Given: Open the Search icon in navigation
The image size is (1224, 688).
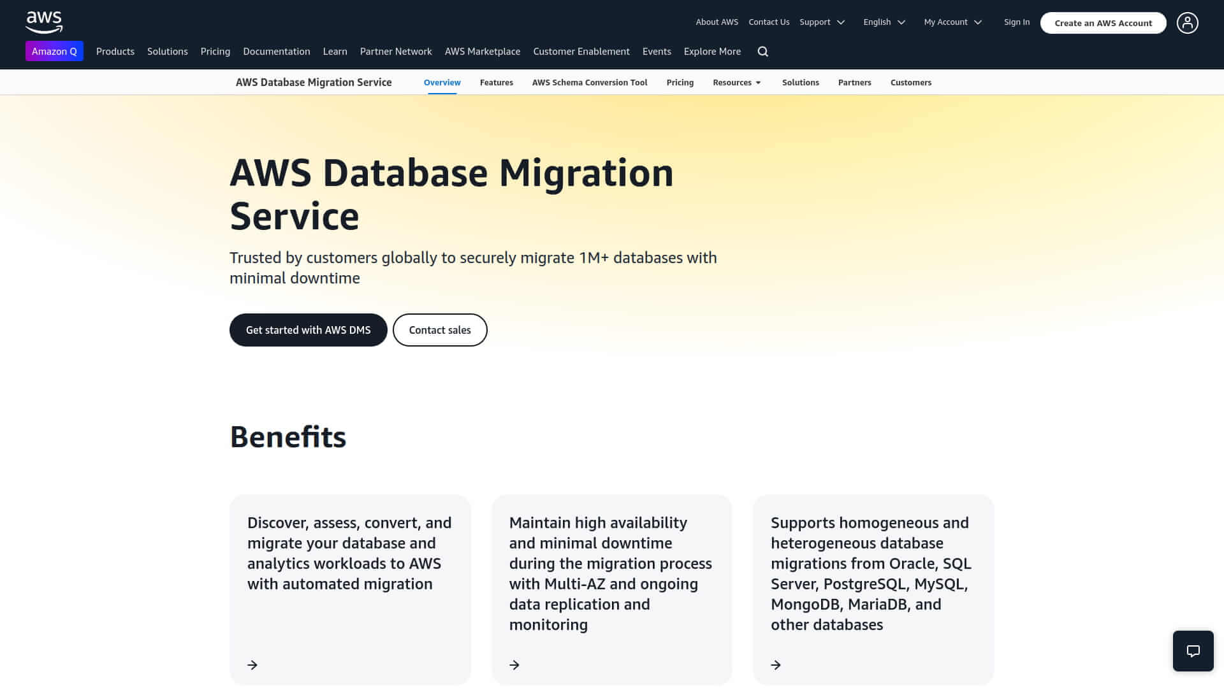Looking at the screenshot, I should [763, 51].
